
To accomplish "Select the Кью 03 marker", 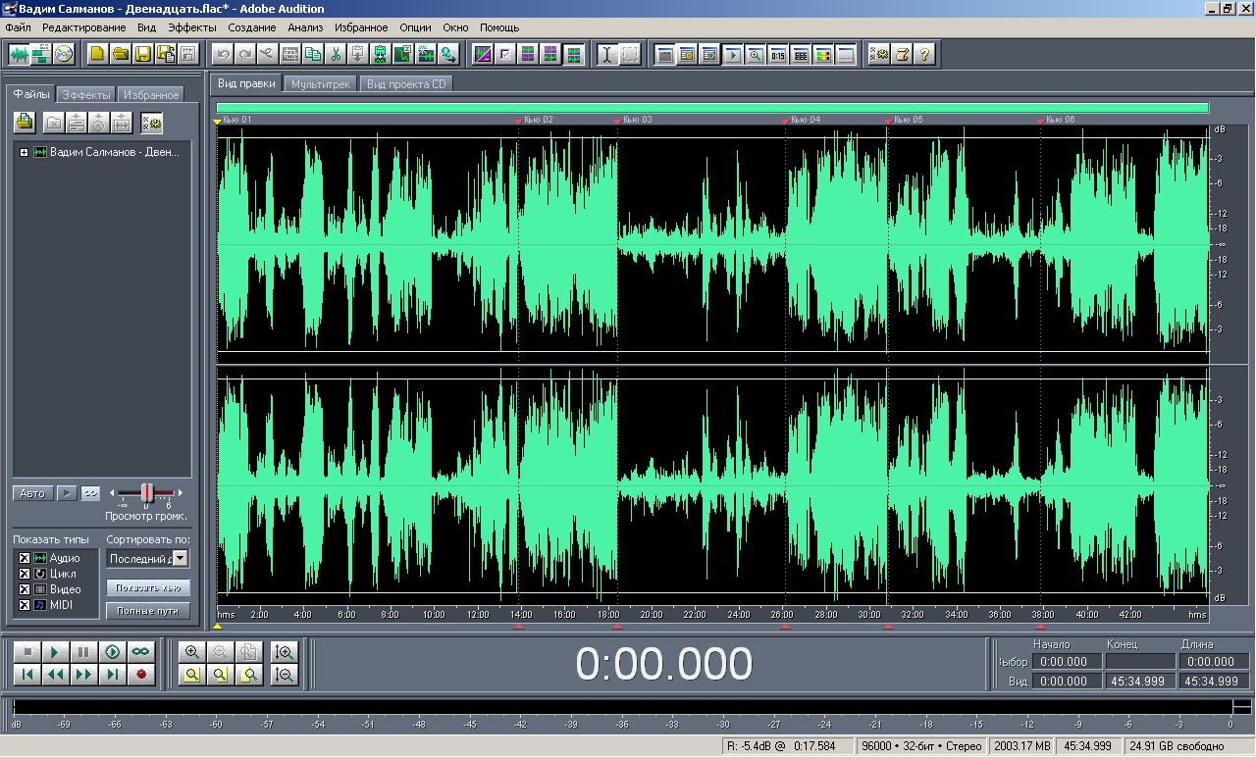I will point(633,120).
